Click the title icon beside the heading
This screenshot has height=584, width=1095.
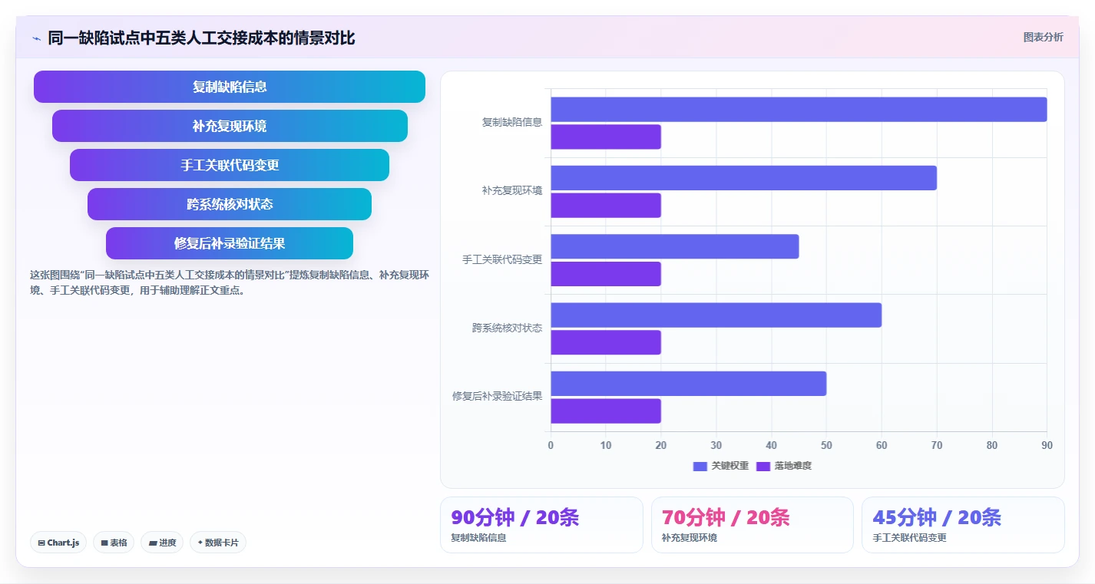tap(36, 38)
